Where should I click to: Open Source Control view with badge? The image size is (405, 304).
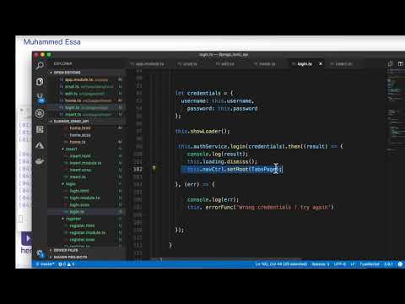(x=40, y=98)
